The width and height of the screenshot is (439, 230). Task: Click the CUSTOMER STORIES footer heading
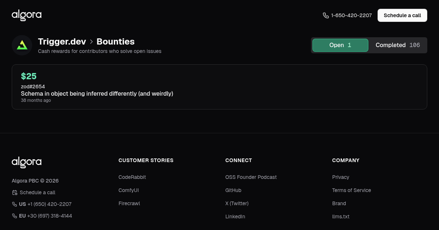coord(146,160)
